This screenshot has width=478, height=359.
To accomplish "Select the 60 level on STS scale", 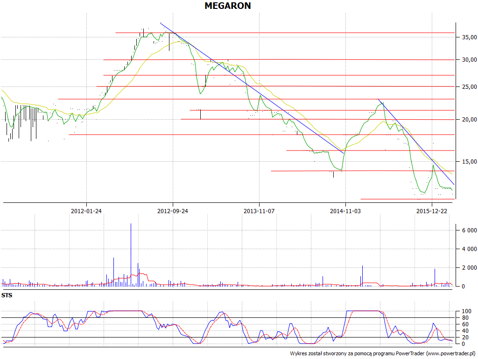I will click(465, 324).
